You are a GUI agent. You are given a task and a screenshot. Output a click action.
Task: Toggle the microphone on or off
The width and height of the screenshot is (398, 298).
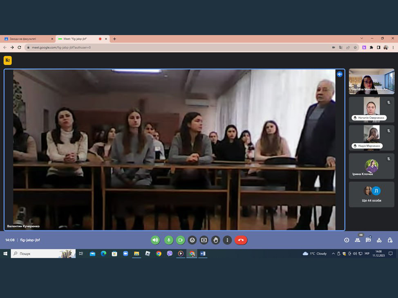click(x=168, y=240)
